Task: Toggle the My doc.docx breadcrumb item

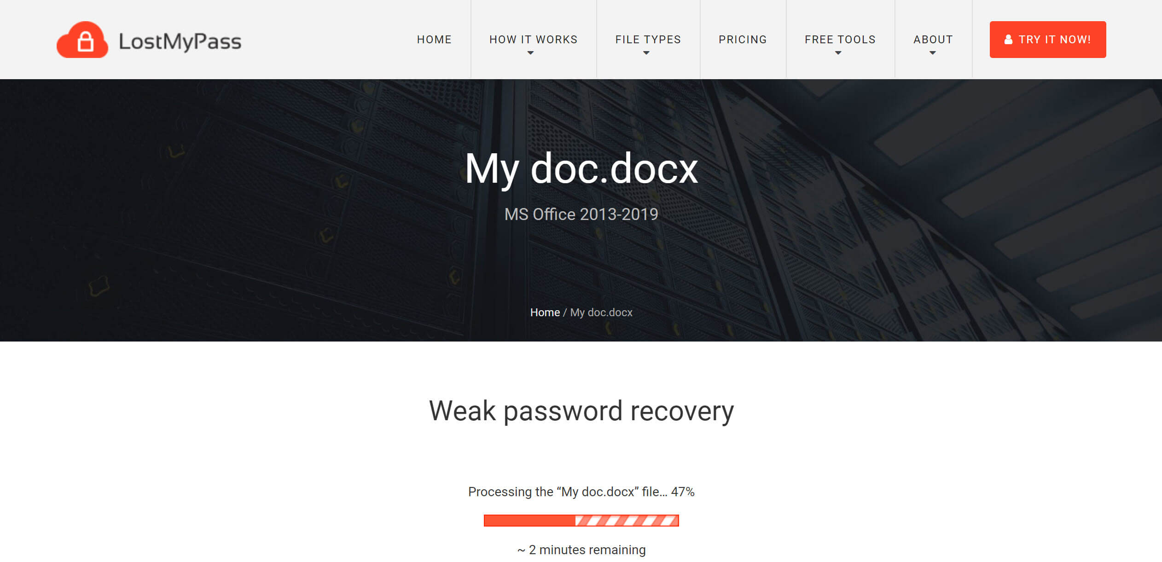Action: coord(601,312)
